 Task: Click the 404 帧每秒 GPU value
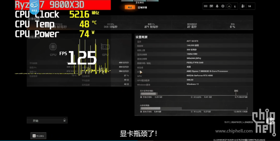click(x=124, y=67)
